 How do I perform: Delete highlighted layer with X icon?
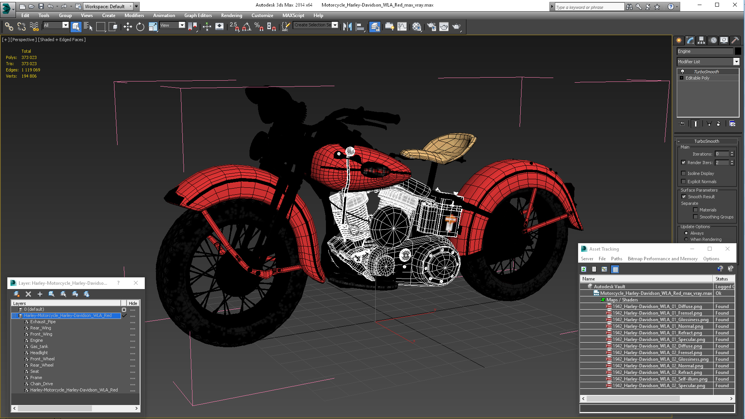point(28,294)
